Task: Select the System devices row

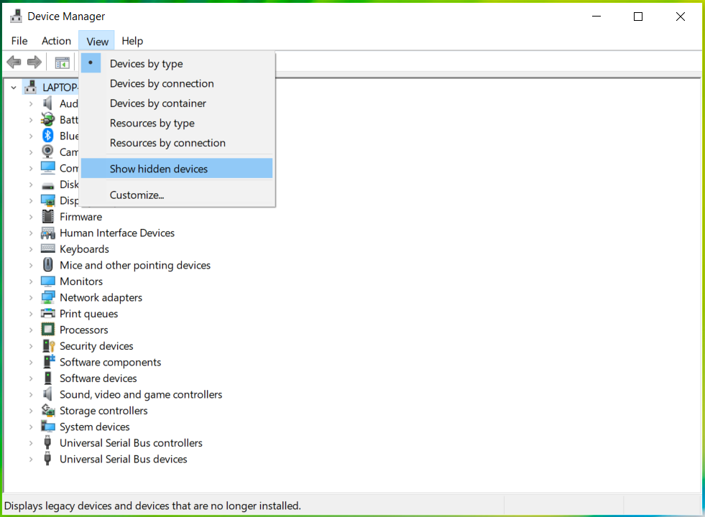Action: (x=94, y=427)
